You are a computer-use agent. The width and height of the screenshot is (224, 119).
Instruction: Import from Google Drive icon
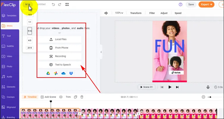coord(48,73)
